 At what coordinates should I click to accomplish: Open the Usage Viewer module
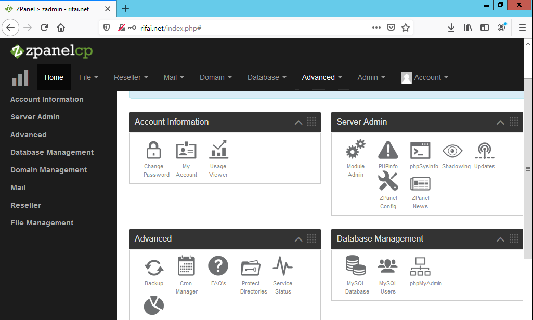(218, 150)
